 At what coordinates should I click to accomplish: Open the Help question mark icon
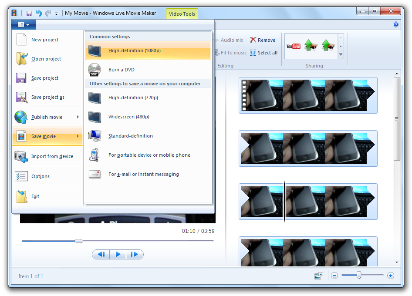coord(396,24)
